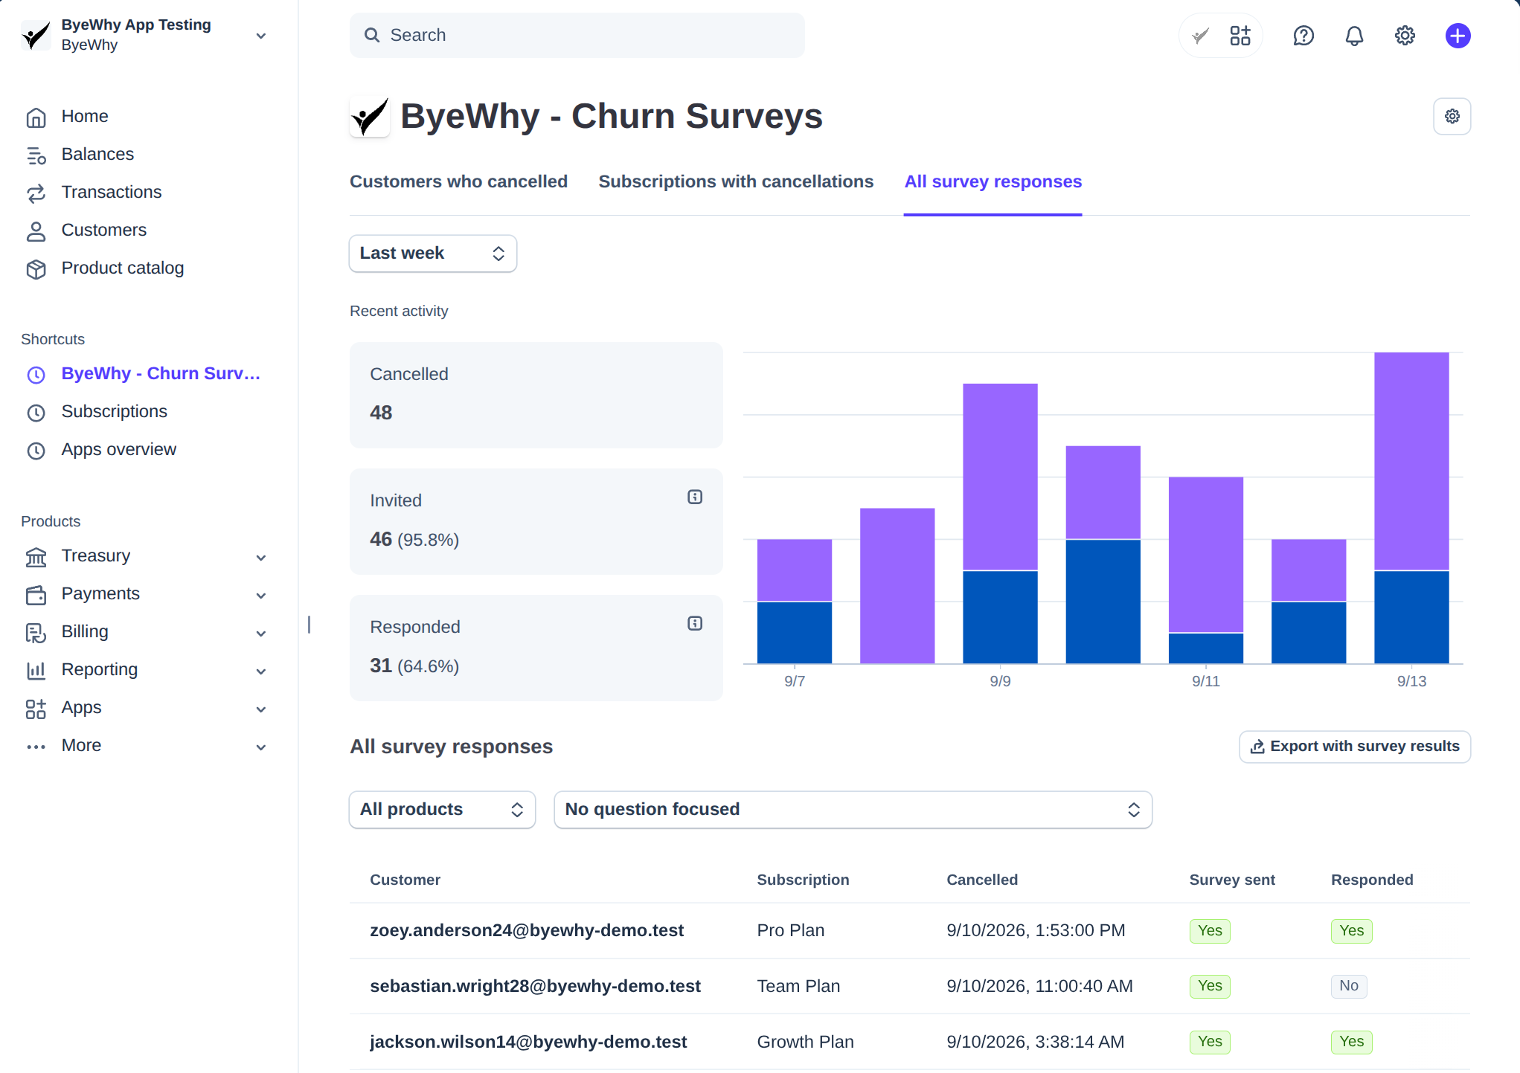Click the Customer column header
Viewport: 1520px width, 1073px height.
[405, 880]
